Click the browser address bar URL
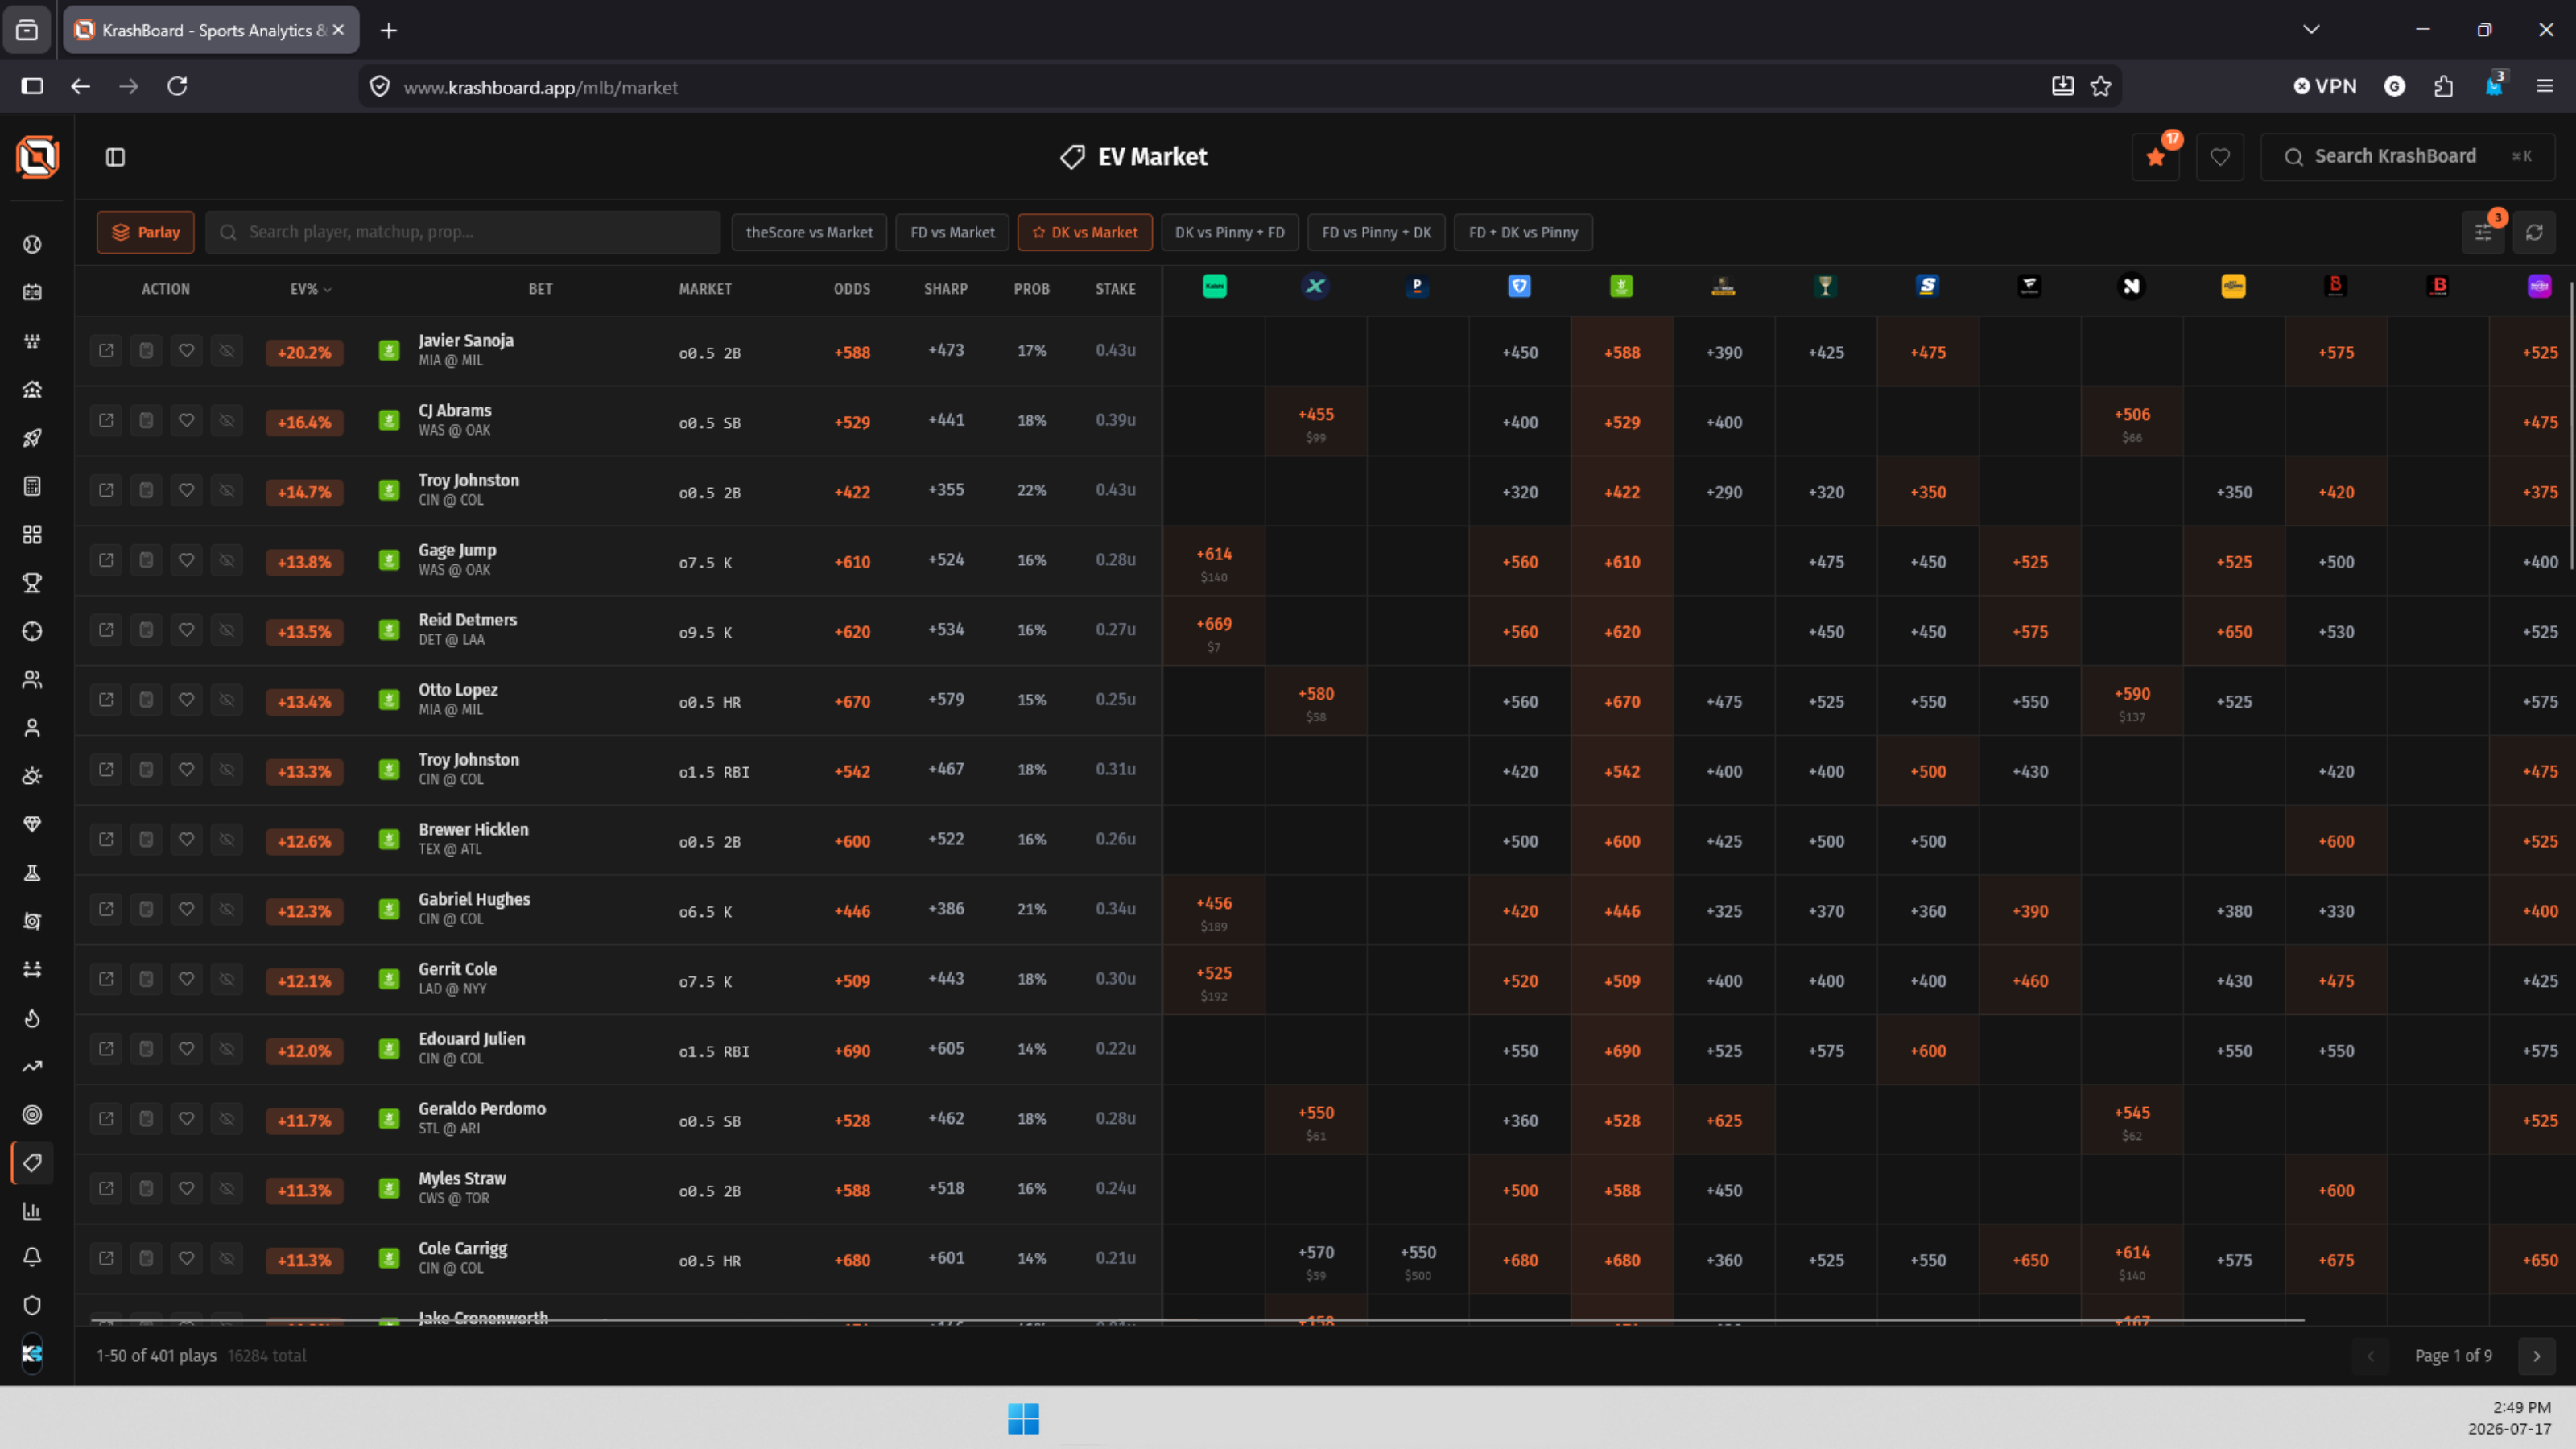The width and height of the screenshot is (2576, 1449). pyautogui.click(x=541, y=88)
